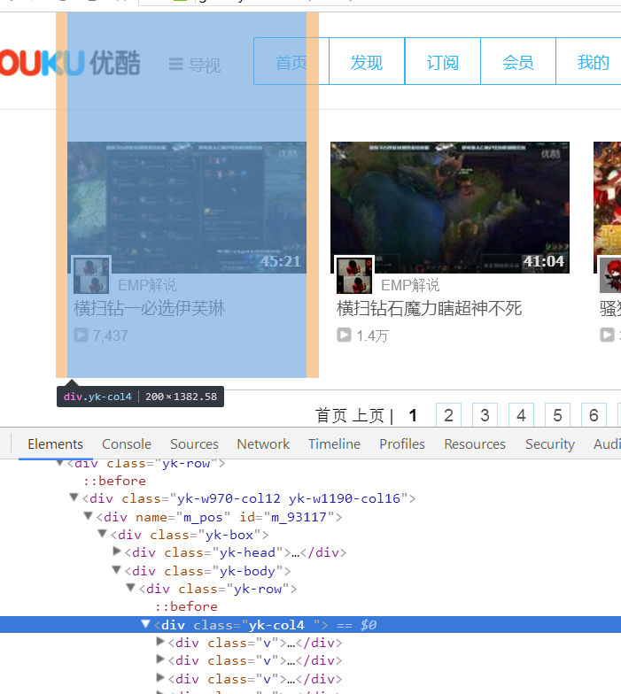Open the 我的 navigation tab
This screenshot has height=694, width=621.
pyautogui.click(x=589, y=62)
